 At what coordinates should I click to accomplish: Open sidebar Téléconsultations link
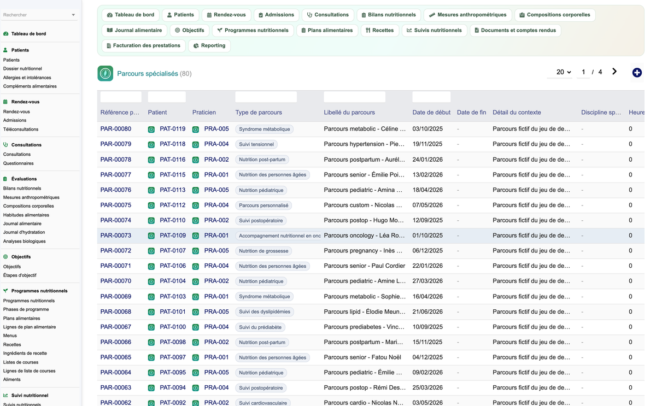pos(21,130)
